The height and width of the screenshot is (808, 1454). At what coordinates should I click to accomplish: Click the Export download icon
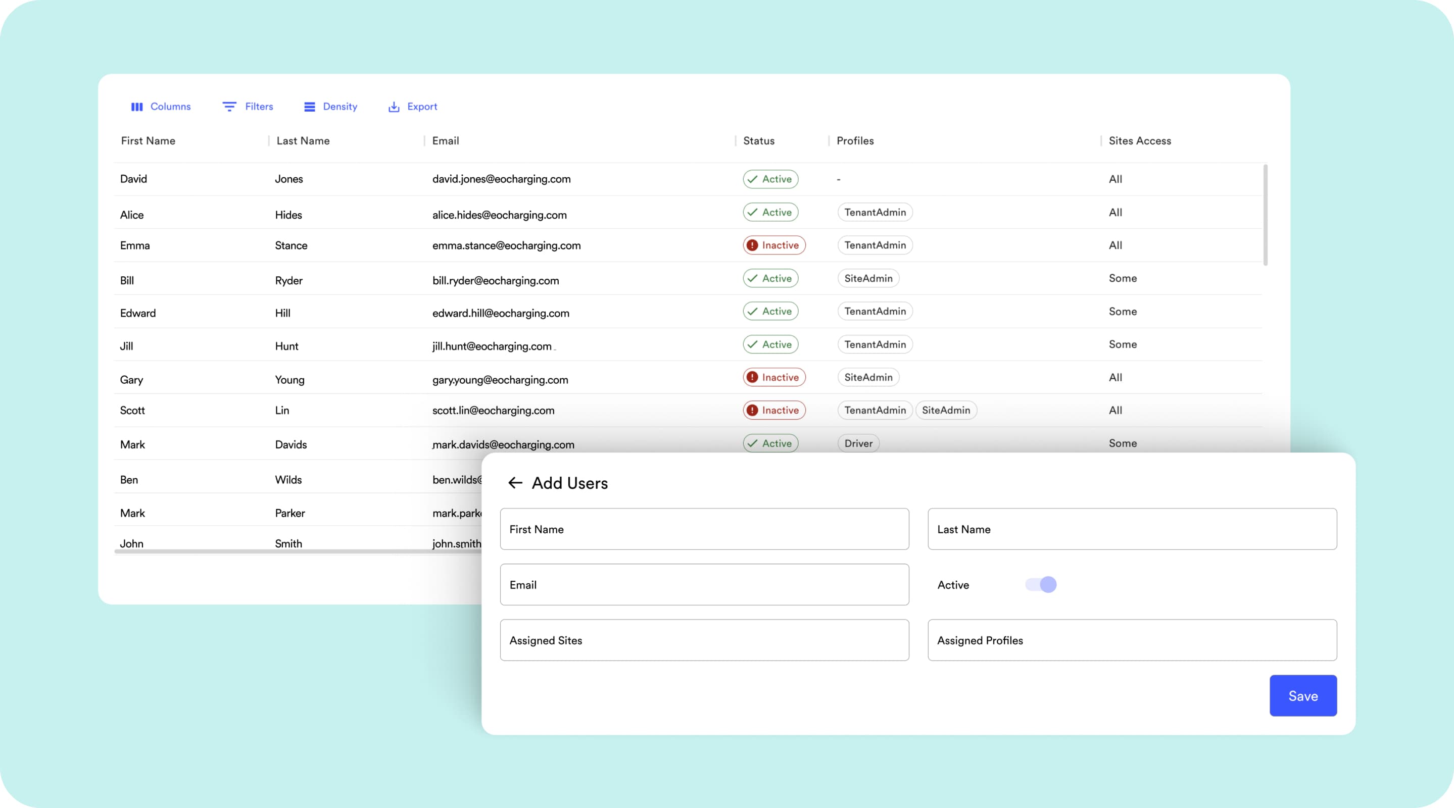tap(394, 107)
